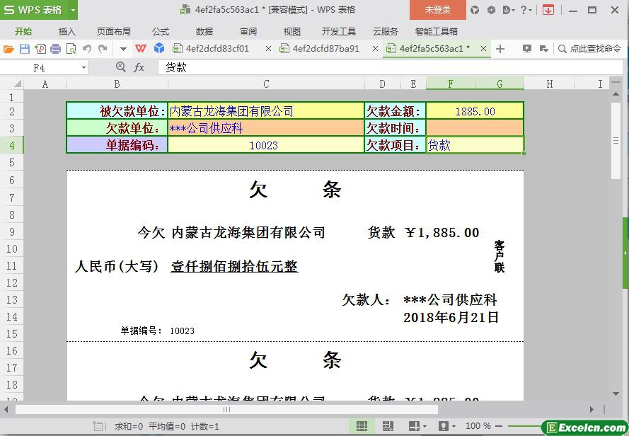The image size is (629, 436).
Task: Click the red download arrow icon
Action: 548,10
